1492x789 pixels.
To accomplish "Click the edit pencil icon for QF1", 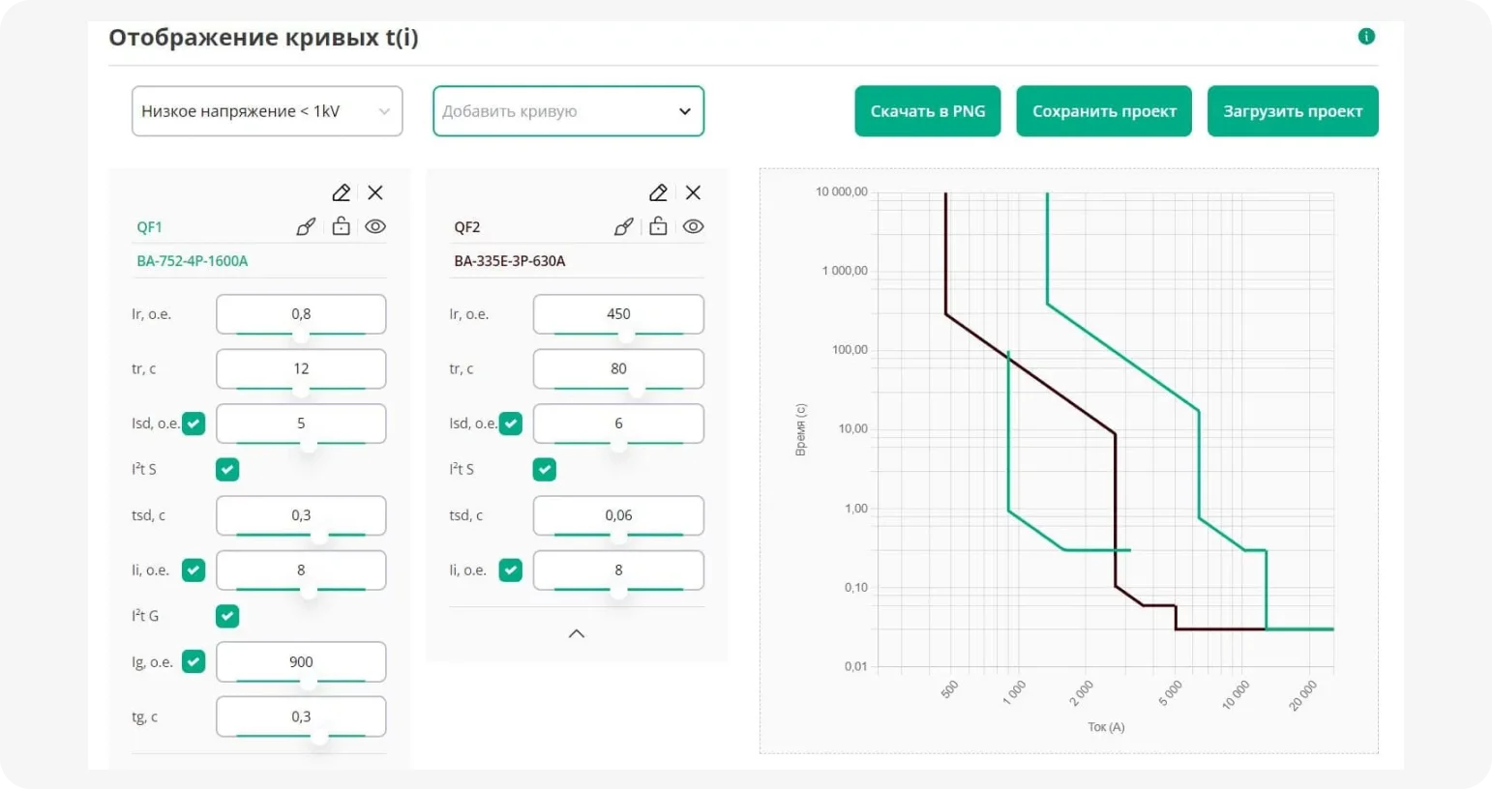I will pos(341,192).
